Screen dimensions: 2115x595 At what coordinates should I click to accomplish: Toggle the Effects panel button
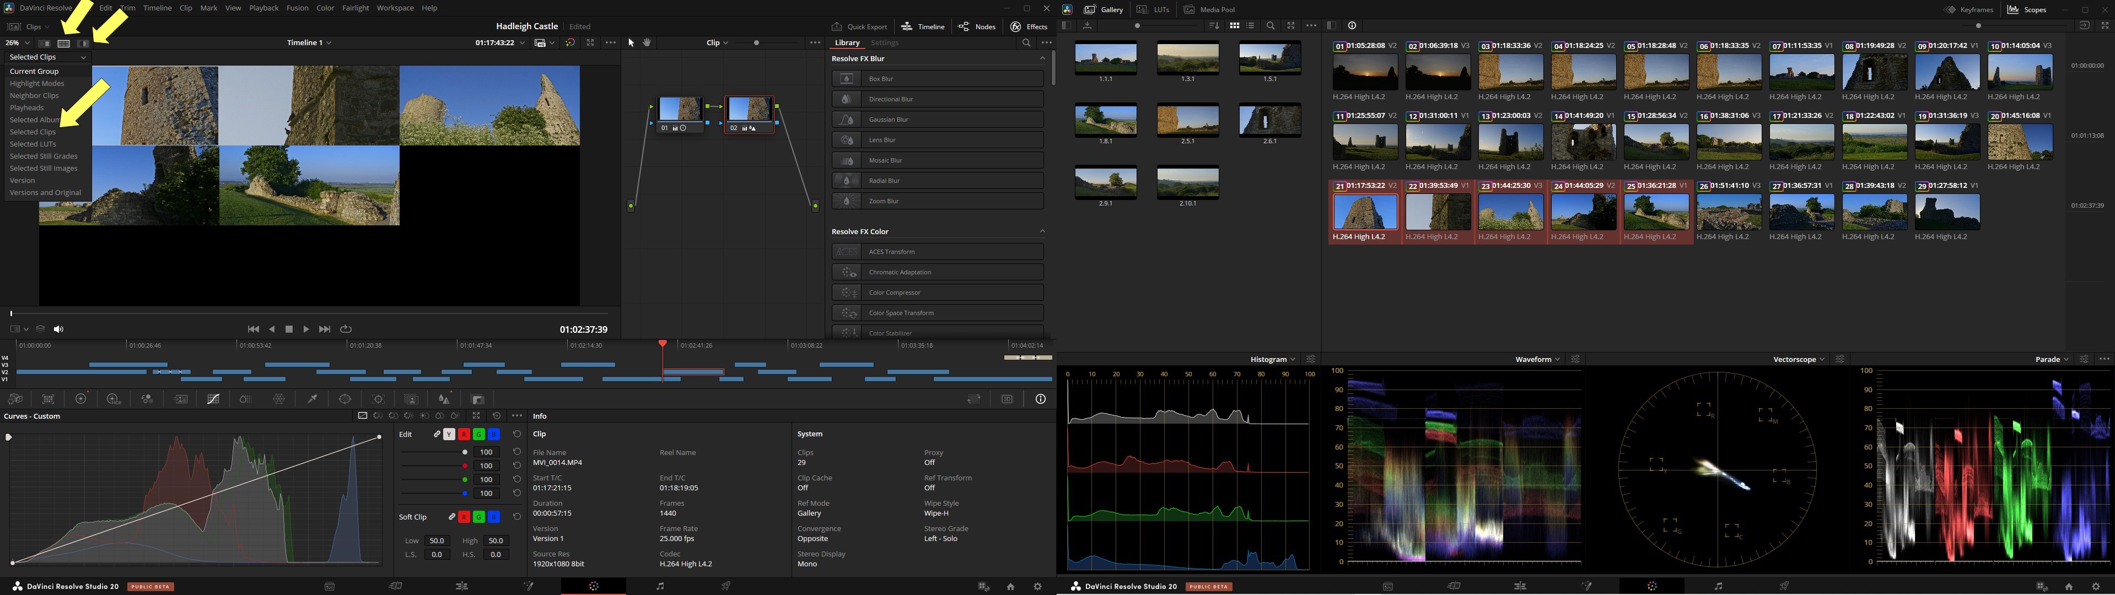tap(1030, 27)
